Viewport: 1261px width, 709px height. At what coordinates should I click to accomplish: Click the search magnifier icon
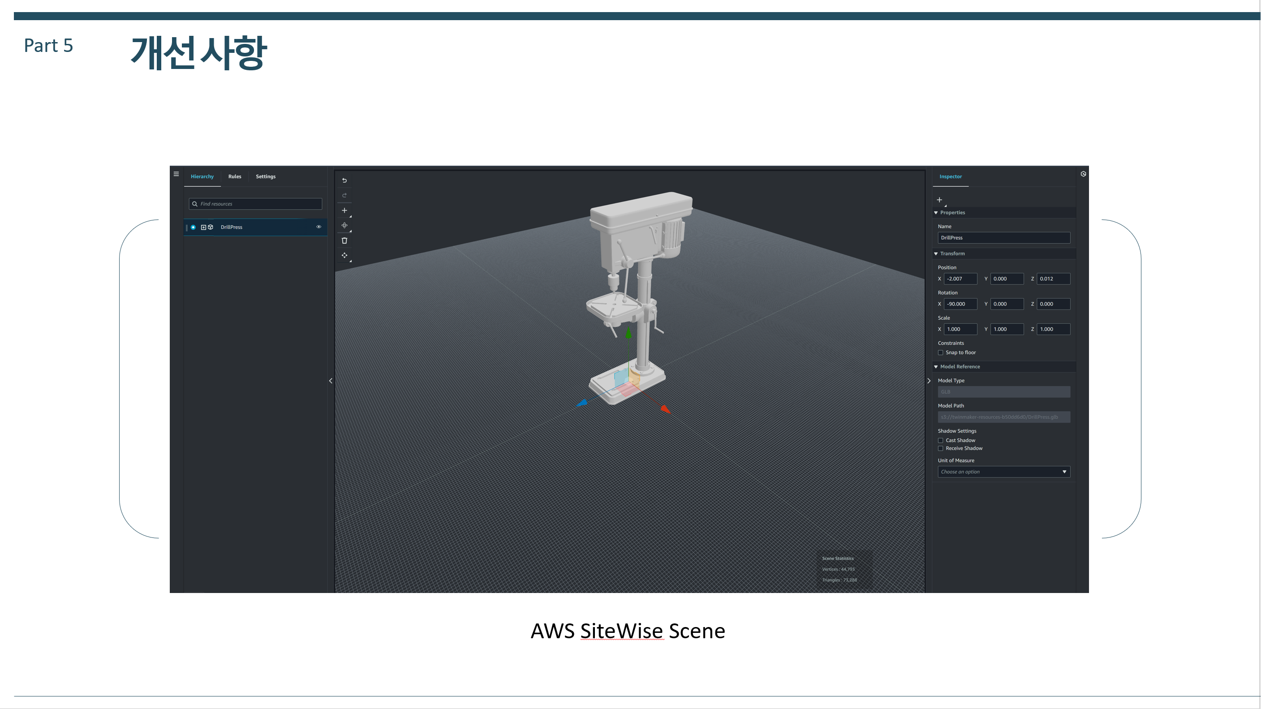coord(195,204)
